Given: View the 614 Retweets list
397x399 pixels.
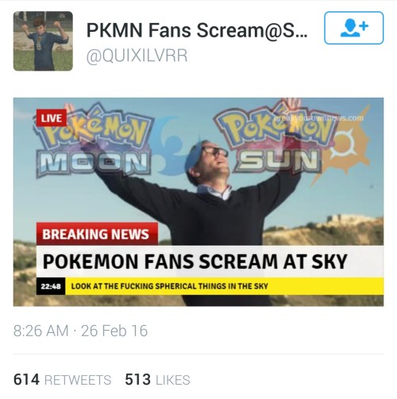Looking at the screenshot, I should 62,380.
